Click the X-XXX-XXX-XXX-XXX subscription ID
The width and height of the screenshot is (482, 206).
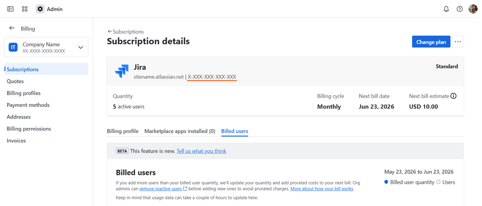[212, 77]
